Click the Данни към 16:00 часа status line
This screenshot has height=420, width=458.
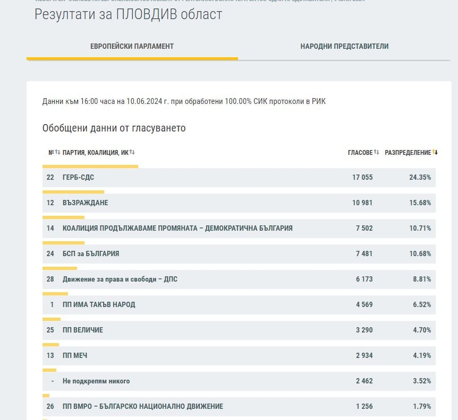coord(184,101)
